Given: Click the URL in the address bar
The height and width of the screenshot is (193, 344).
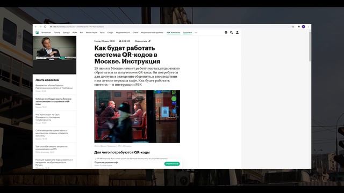Looking at the screenshot, I should click(x=78, y=27).
